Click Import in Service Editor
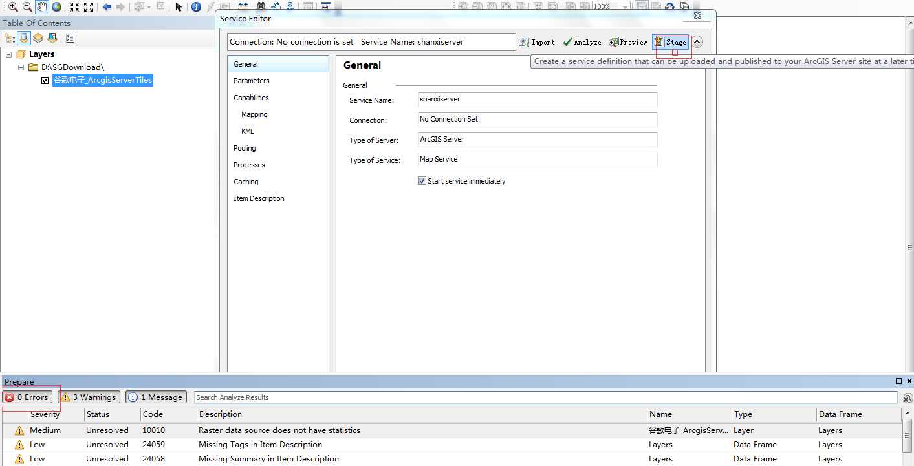 (x=537, y=42)
